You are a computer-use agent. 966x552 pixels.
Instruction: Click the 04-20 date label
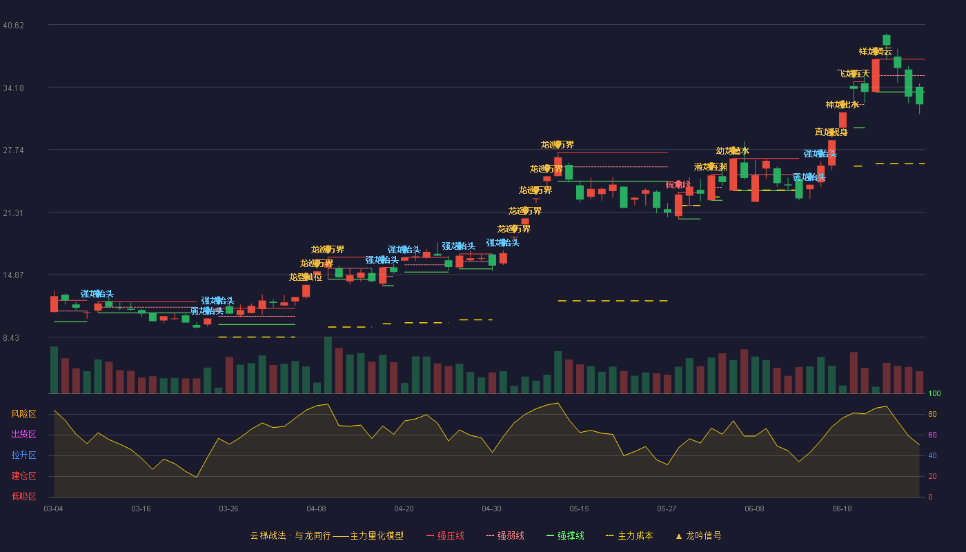tap(404, 509)
